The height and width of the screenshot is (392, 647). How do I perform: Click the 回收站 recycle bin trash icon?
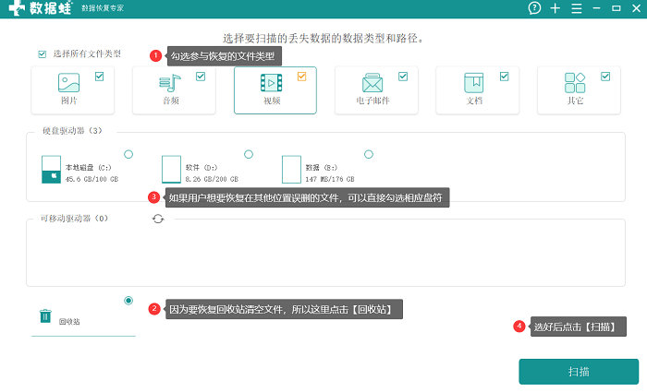(45, 316)
